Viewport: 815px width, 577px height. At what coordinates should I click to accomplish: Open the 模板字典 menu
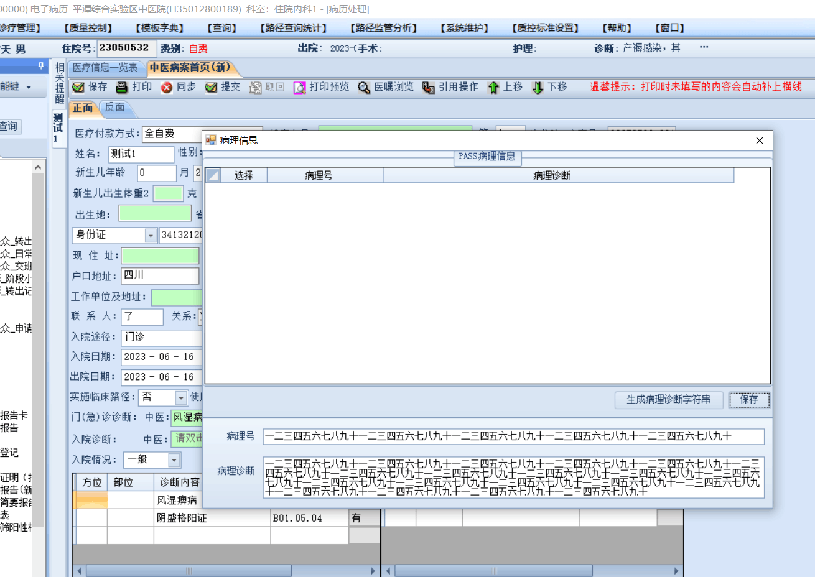click(160, 28)
